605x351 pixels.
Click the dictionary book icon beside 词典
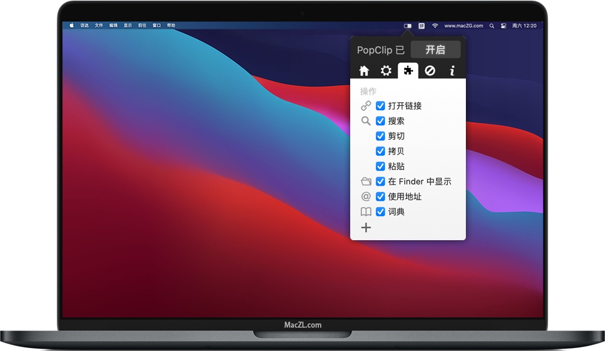point(366,211)
